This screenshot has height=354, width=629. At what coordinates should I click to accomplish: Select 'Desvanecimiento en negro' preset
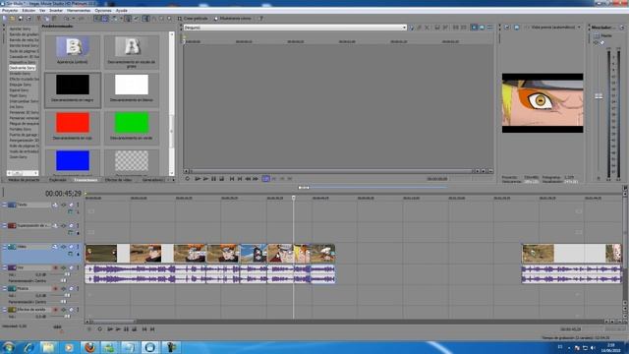tap(73, 89)
